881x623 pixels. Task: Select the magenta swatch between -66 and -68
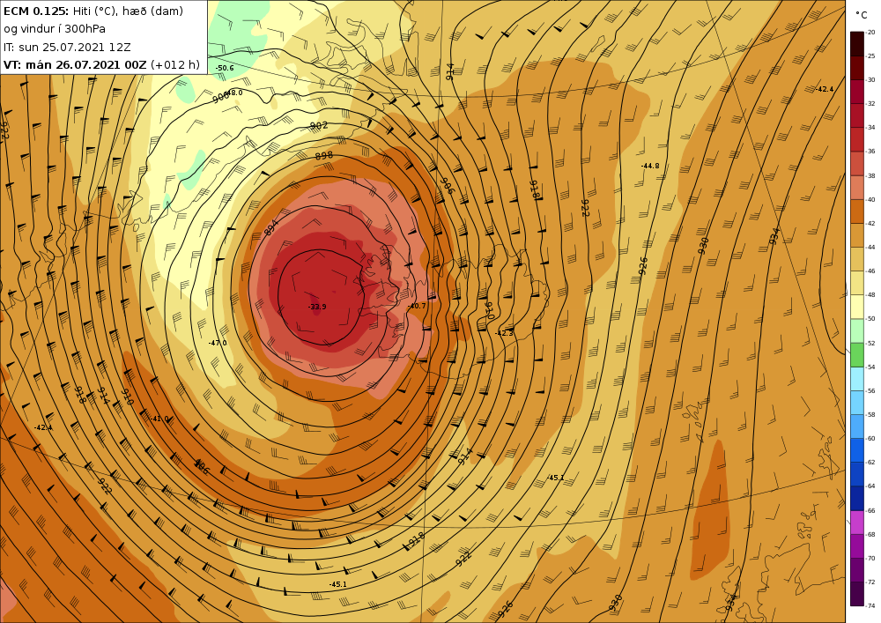(x=857, y=523)
